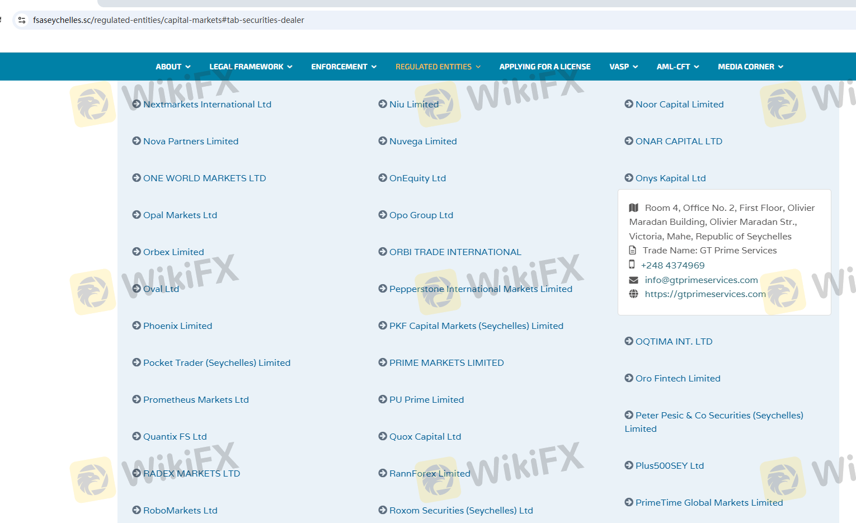Click the arrow icon beside Quox Capital Ltd

tap(383, 436)
